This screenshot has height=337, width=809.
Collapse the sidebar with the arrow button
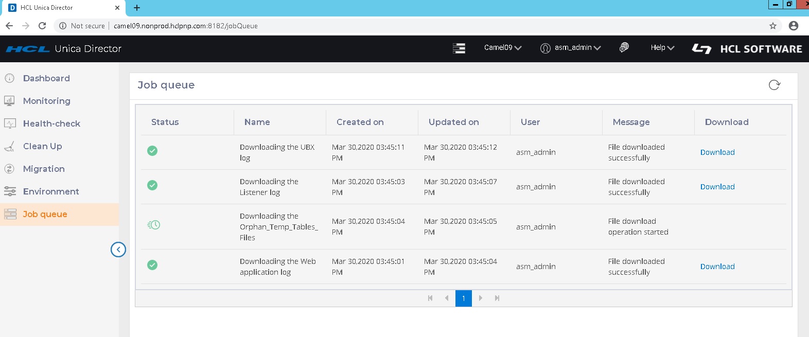[118, 250]
